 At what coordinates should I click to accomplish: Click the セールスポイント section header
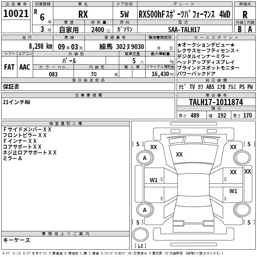(x=216, y=37)
